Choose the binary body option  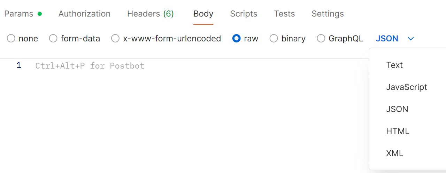[x=274, y=39]
